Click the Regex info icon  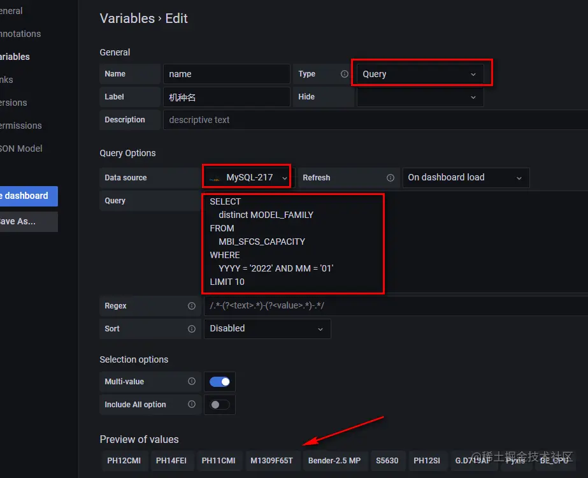coord(192,306)
